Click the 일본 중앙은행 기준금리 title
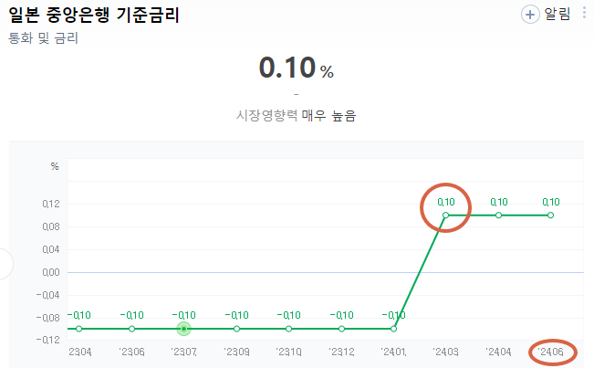This screenshot has width=594, height=368. [94, 15]
